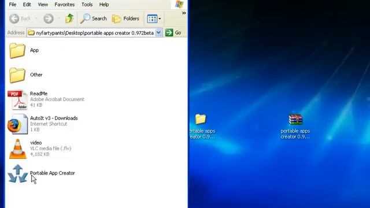Open the Help menu
This screenshot has width=370, height=208.
104,5
